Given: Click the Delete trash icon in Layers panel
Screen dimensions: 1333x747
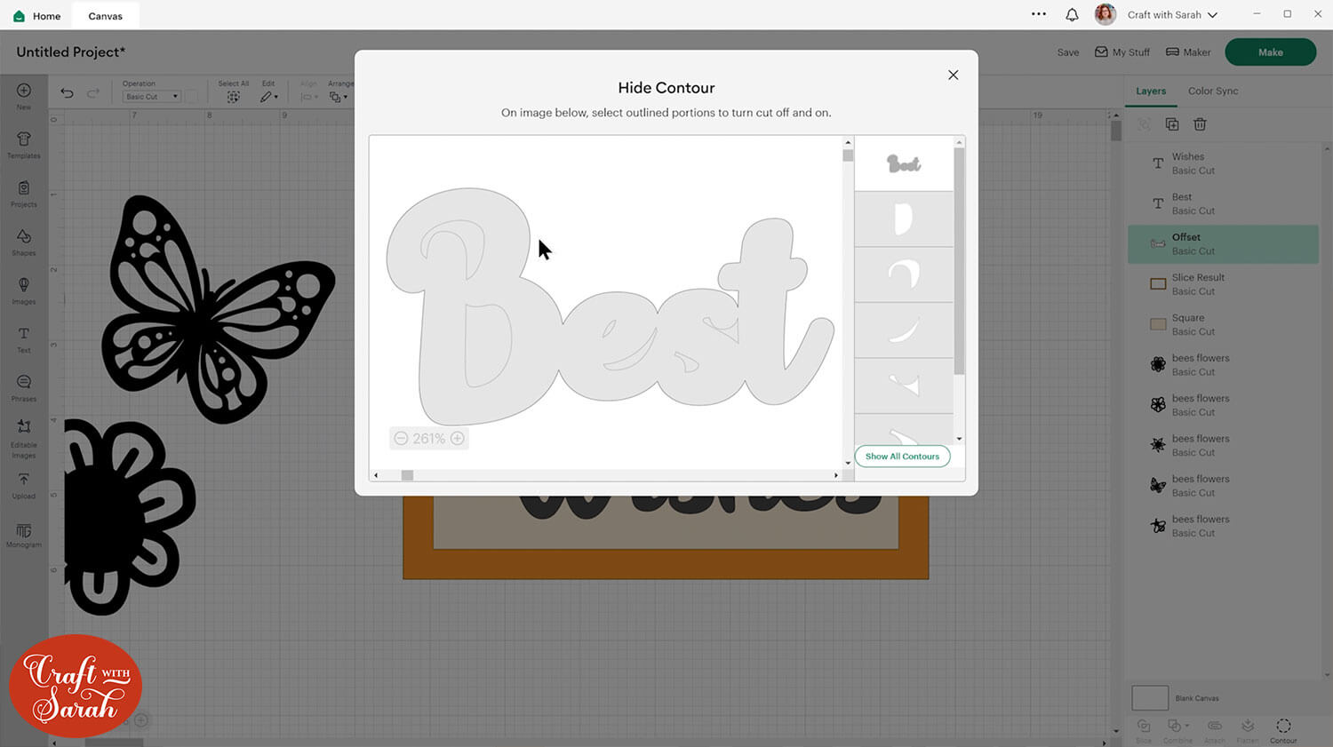Looking at the screenshot, I should [x=1200, y=124].
